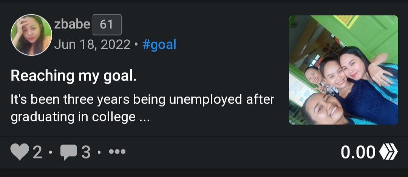Read the excerpt starting 'It's been three years'
The image size is (408, 177).
142,100
